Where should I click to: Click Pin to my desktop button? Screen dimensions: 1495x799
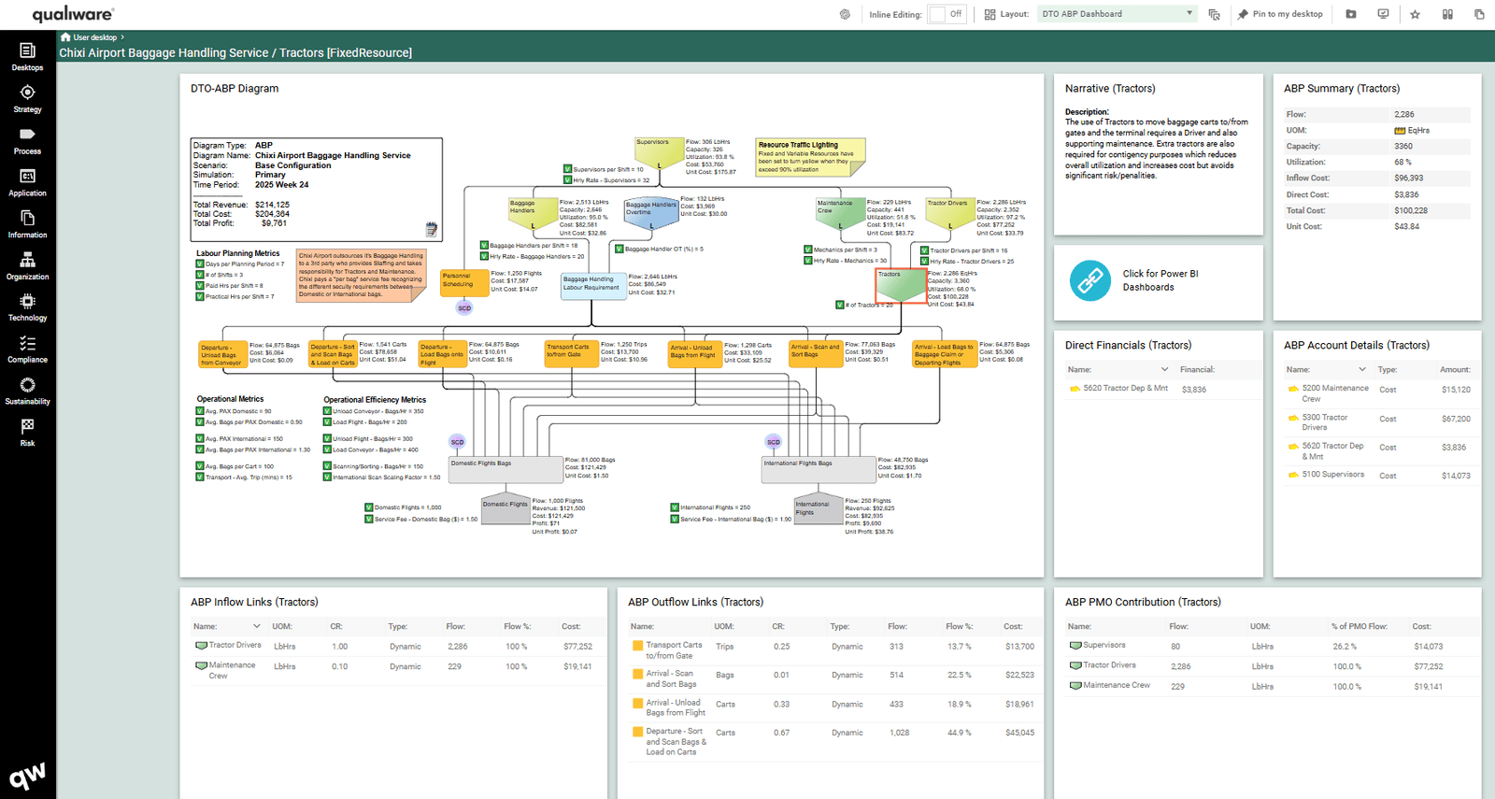pyautogui.click(x=1280, y=14)
